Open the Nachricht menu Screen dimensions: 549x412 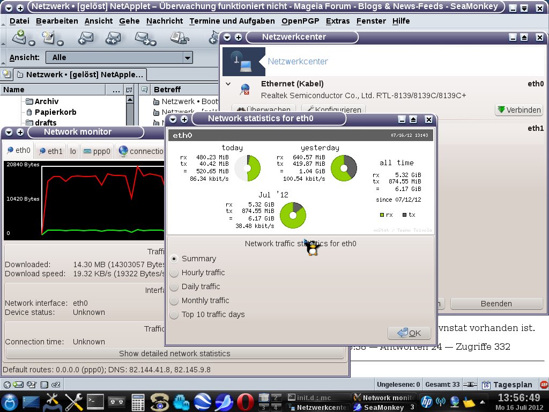pos(165,21)
